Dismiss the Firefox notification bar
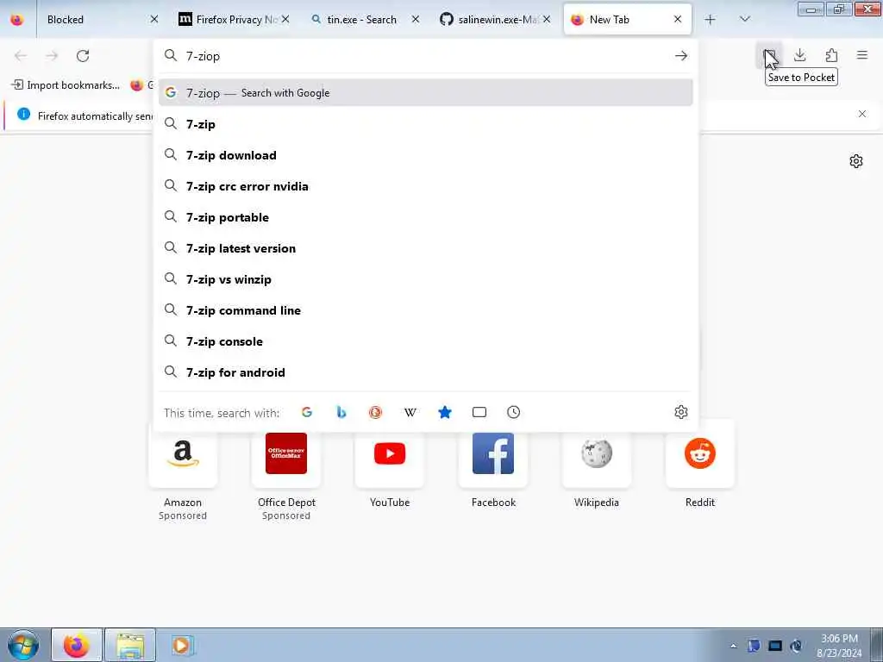 pos(862,115)
